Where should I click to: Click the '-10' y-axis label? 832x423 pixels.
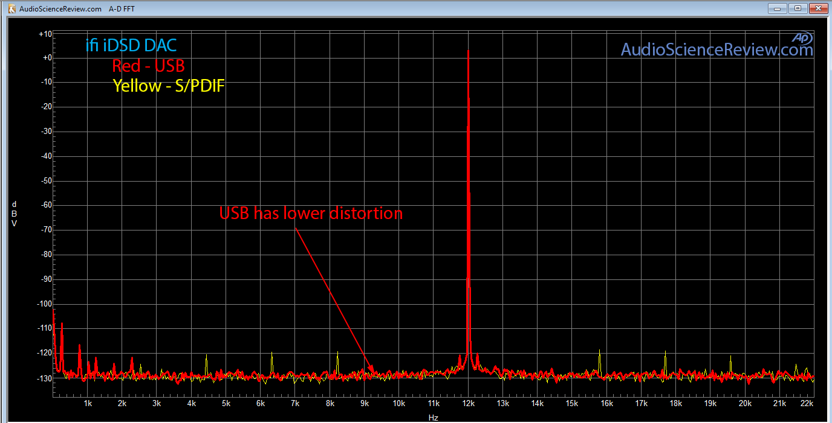coord(45,83)
